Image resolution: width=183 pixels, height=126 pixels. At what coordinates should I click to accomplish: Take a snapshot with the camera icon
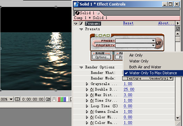click(x=48, y=99)
